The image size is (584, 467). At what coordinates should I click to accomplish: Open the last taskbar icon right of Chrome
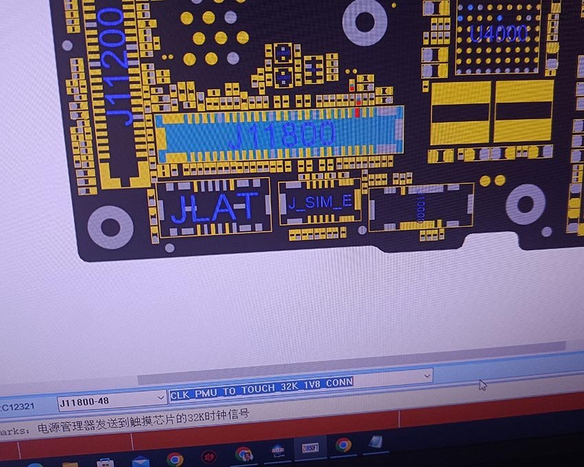376,442
